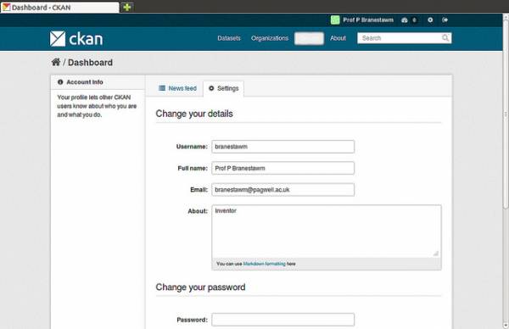The height and width of the screenshot is (329, 509).
Task: Open new browser tab with plus icon
Action: (127, 7)
